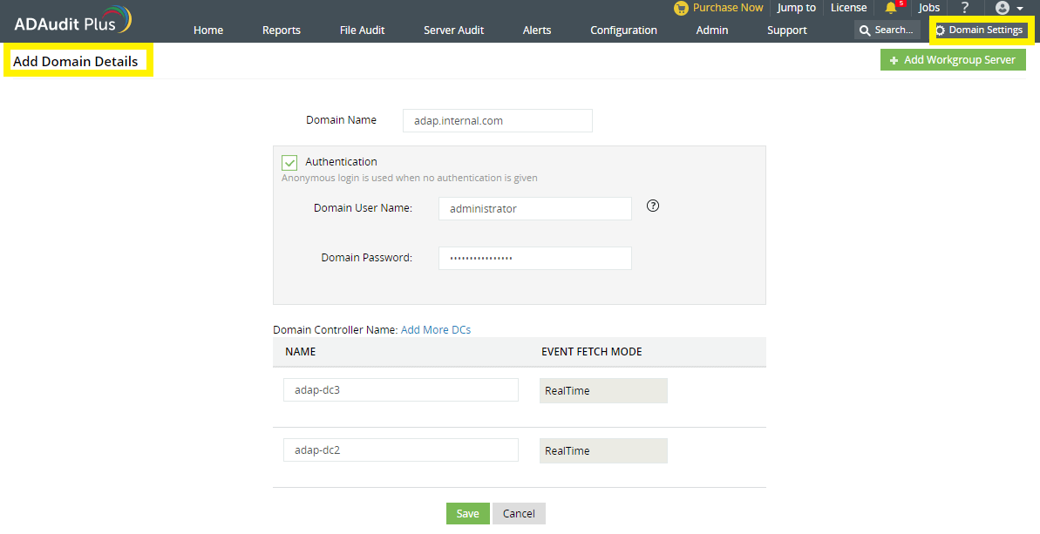
Task: Click the user profile icon
Action: point(1004,8)
